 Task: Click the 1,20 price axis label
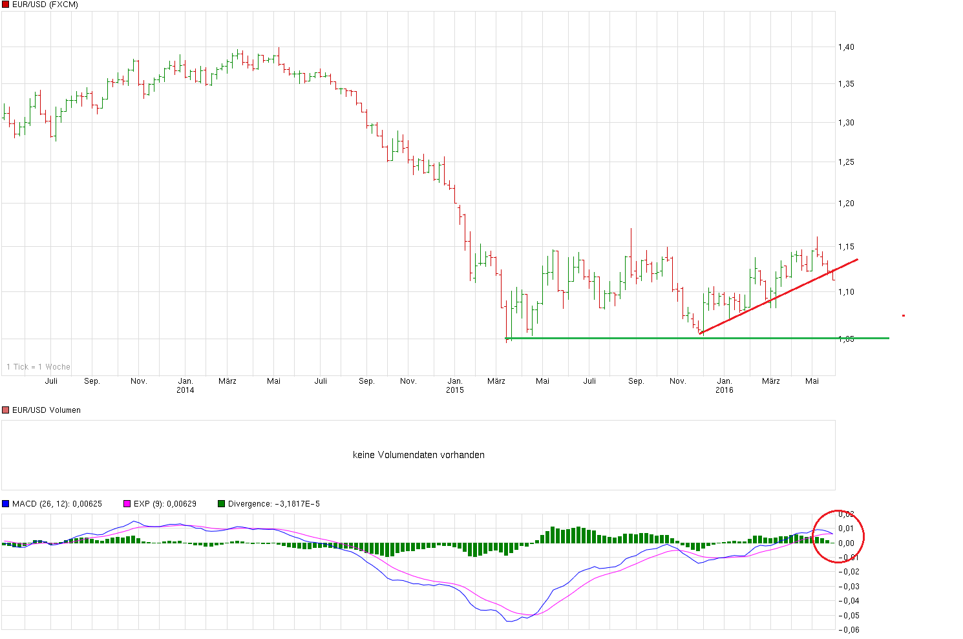(846, 204)
